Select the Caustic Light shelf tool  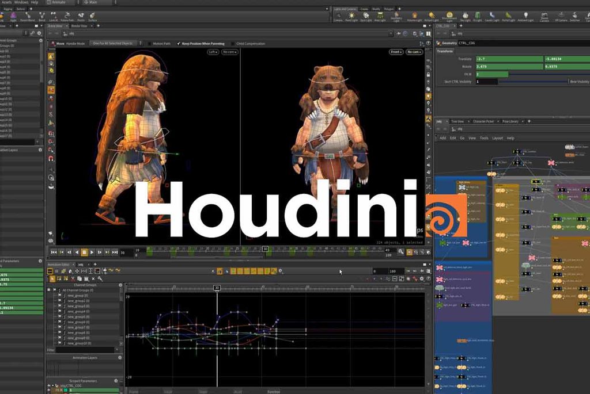pos(492,17)
